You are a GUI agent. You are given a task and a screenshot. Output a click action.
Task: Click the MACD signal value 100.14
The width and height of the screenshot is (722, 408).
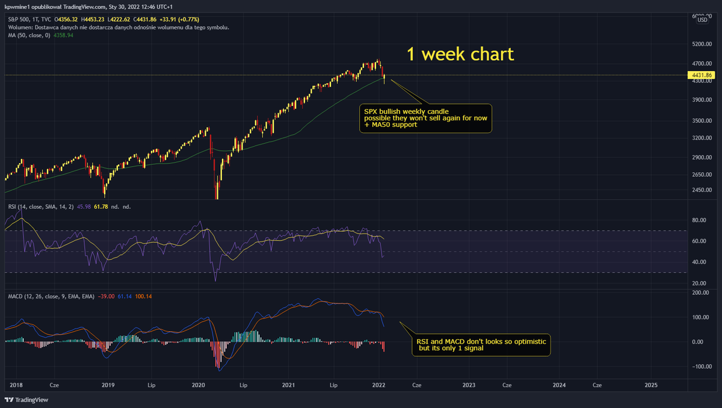pyautogui.click(x=144, y=297)
